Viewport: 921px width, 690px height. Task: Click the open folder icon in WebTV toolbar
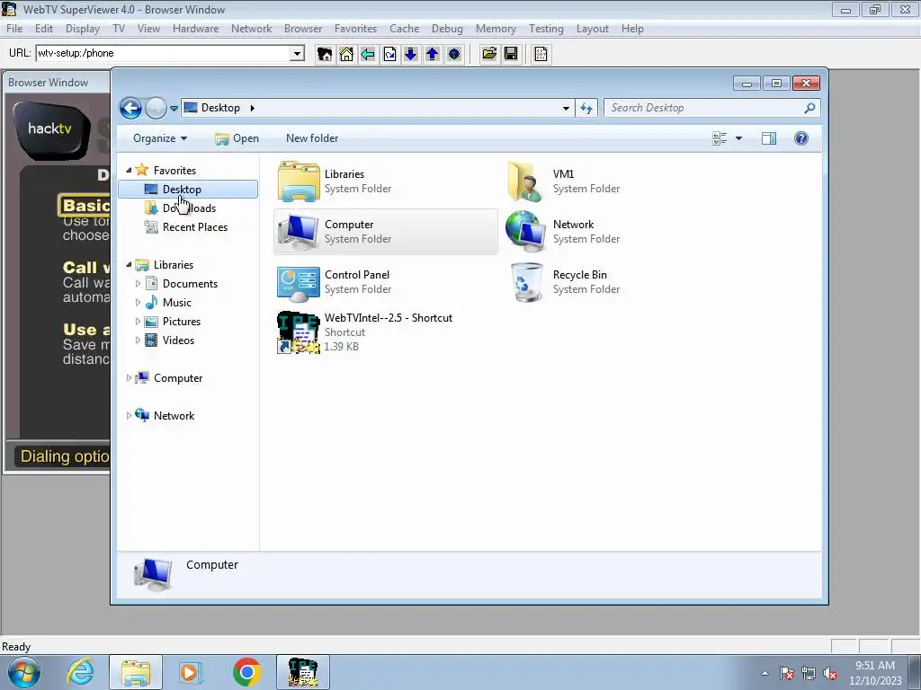(x=489, y=54)
